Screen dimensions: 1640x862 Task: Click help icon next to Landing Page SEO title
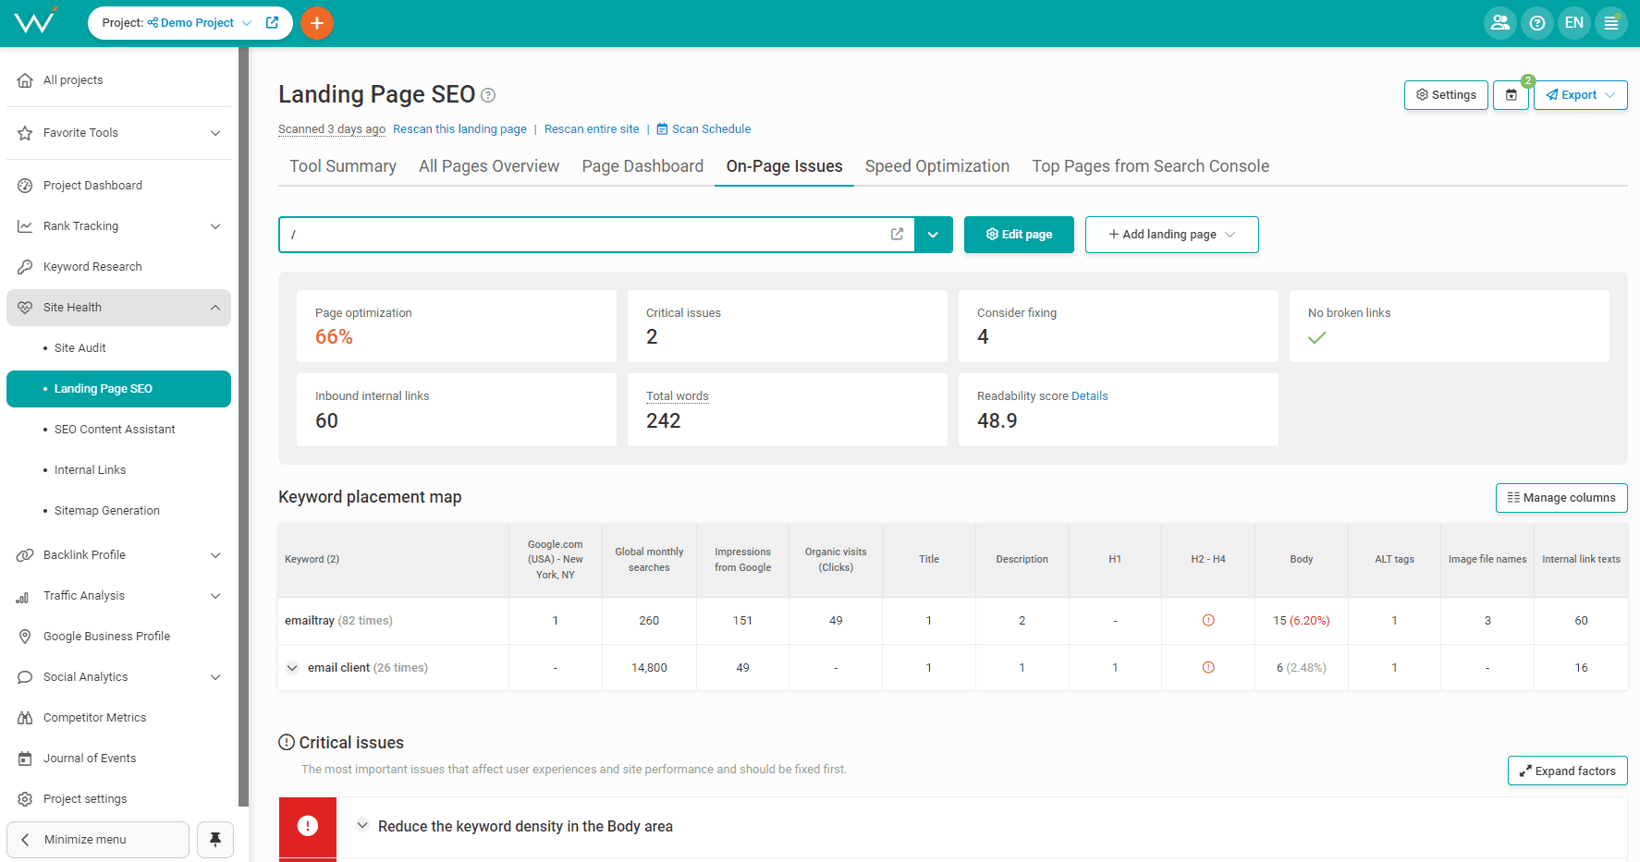488,95
